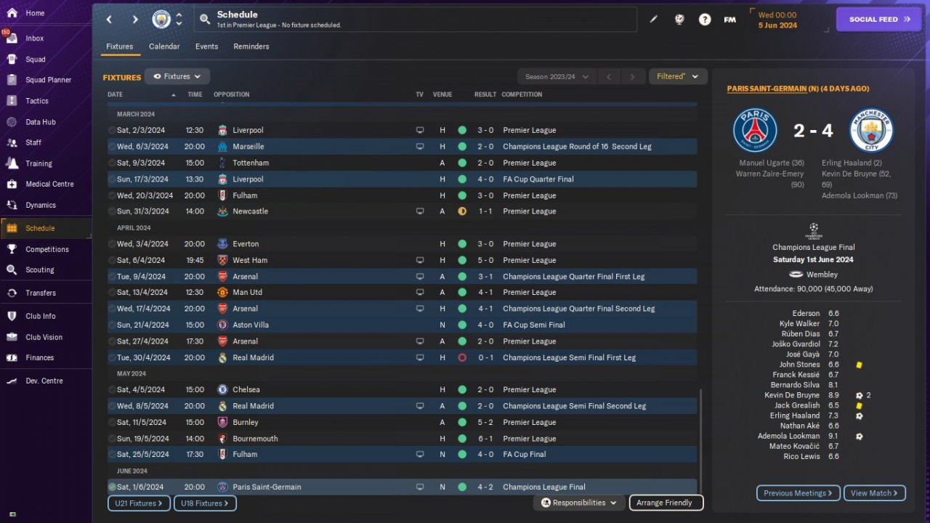Open the Data Hub icon
The width and height of the screenshot is (930, 523).
pos(12,122)
